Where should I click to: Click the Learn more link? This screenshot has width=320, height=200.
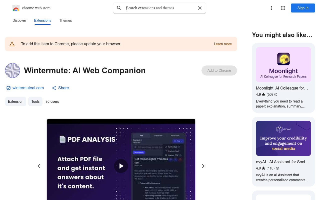pyautogui.click(x=223, y=44)
